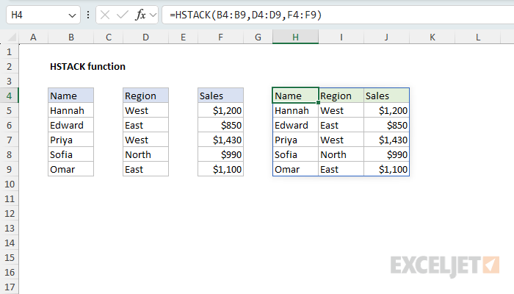Select row 16 header

9,273
